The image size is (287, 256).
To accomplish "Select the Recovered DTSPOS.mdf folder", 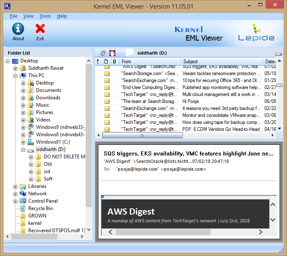I will point(57,231).
